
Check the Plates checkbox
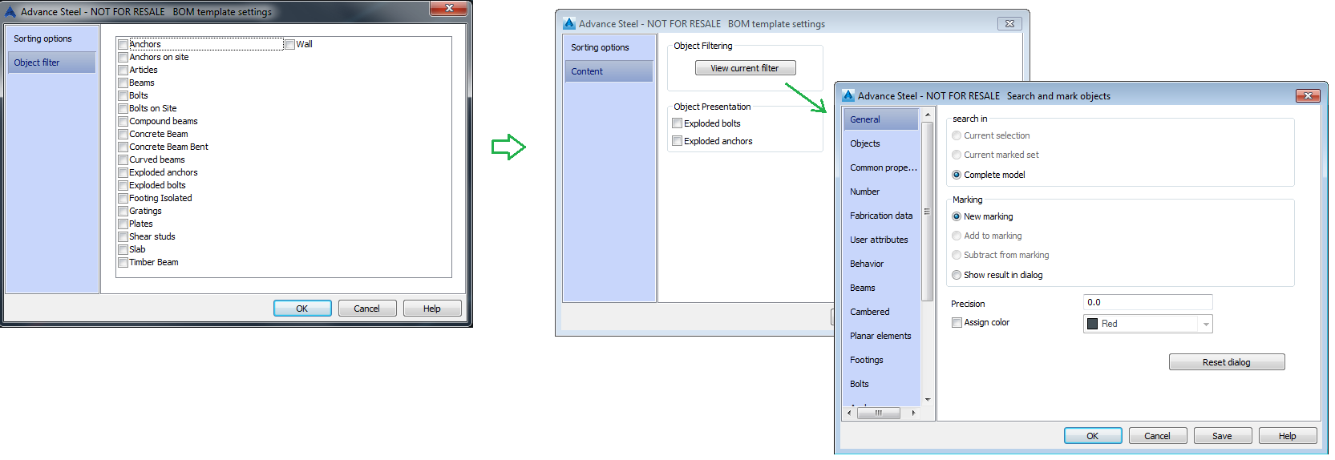123,224
